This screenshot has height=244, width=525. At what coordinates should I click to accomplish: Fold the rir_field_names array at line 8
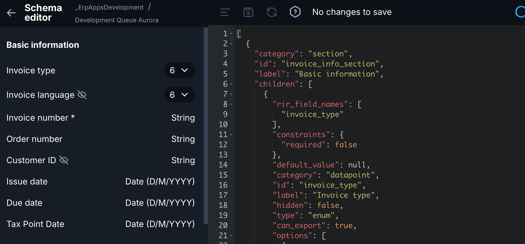point(231,104)
